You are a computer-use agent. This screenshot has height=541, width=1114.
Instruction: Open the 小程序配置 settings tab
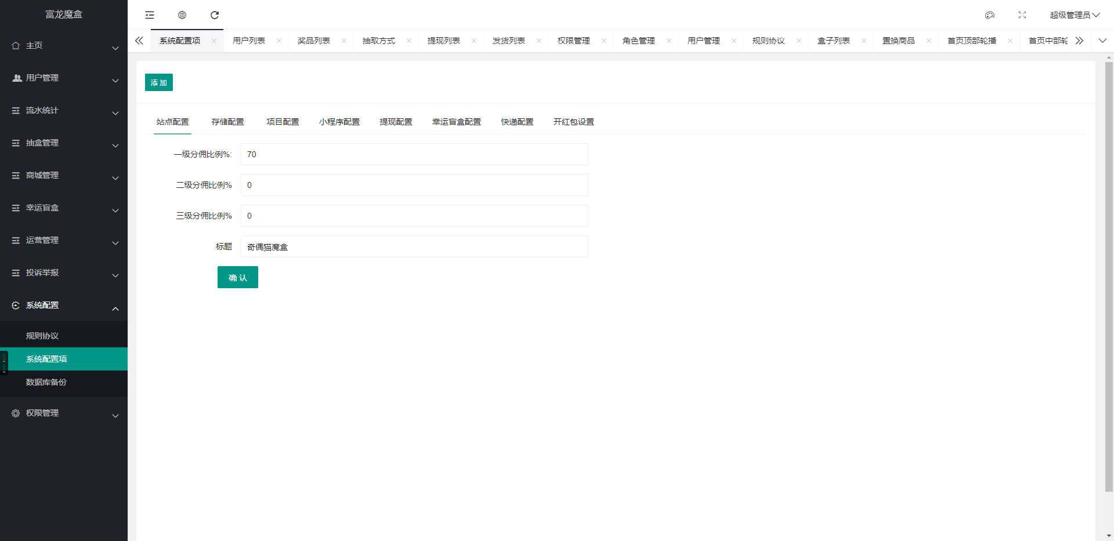339,122
